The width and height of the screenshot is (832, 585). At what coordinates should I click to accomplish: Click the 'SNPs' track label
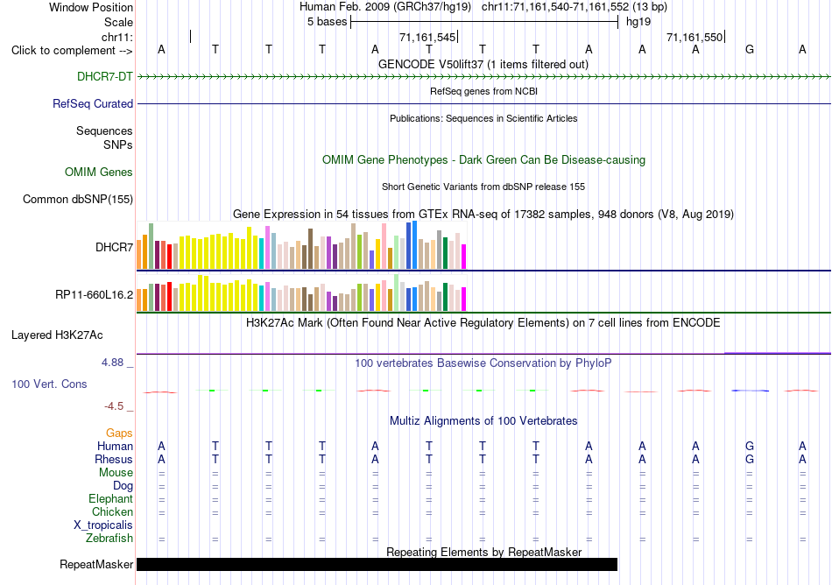coord(118,144)
